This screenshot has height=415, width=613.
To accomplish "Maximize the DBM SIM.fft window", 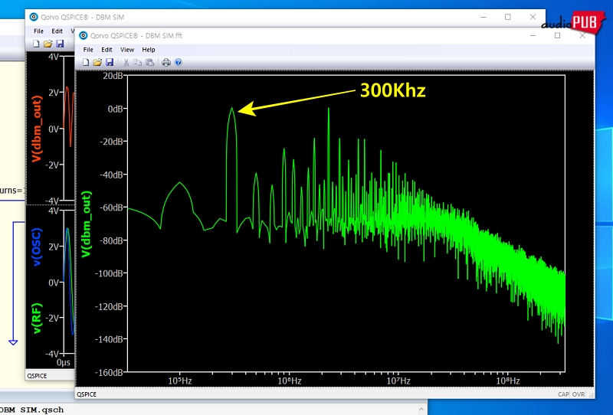I will pos(557,35).
